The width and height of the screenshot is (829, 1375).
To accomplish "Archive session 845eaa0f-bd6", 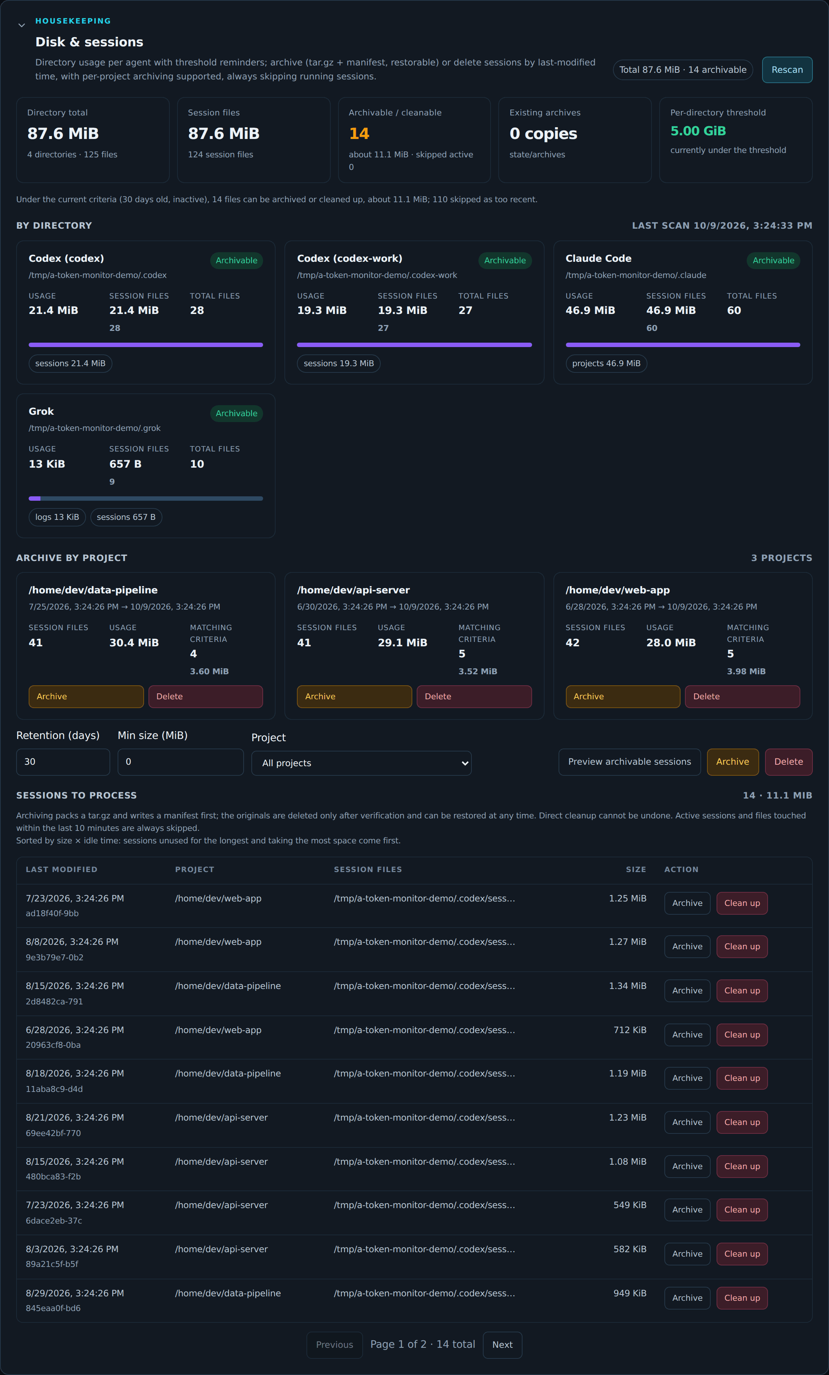I will pyautogui.click(x=687, y=1298).
